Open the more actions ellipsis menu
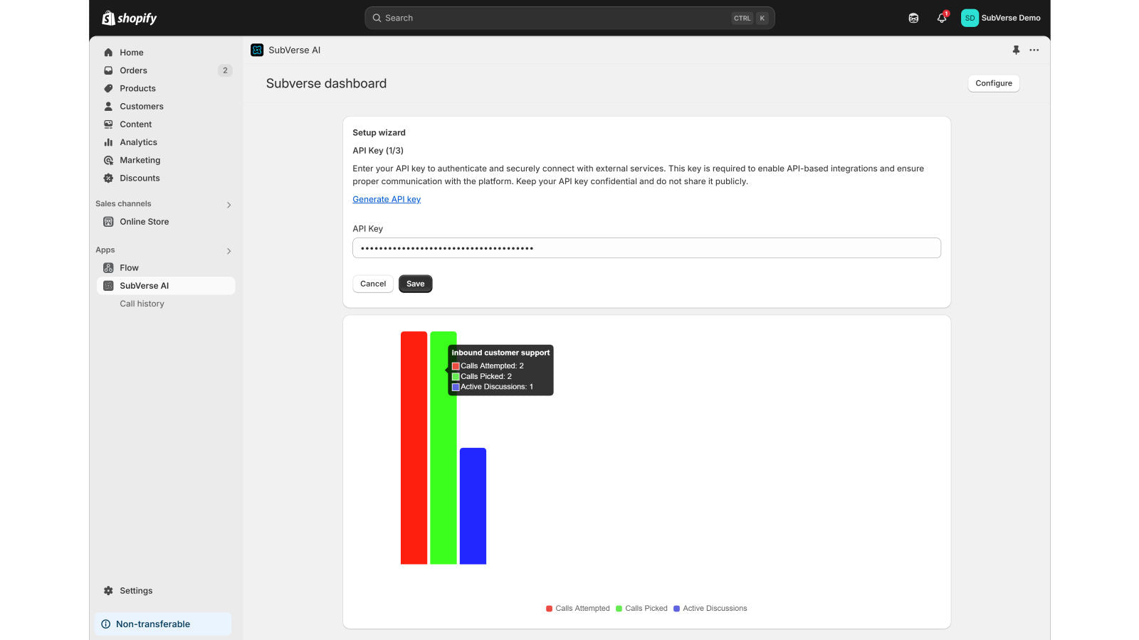This screenshot has height=640, width=1139. point(1034,50)
